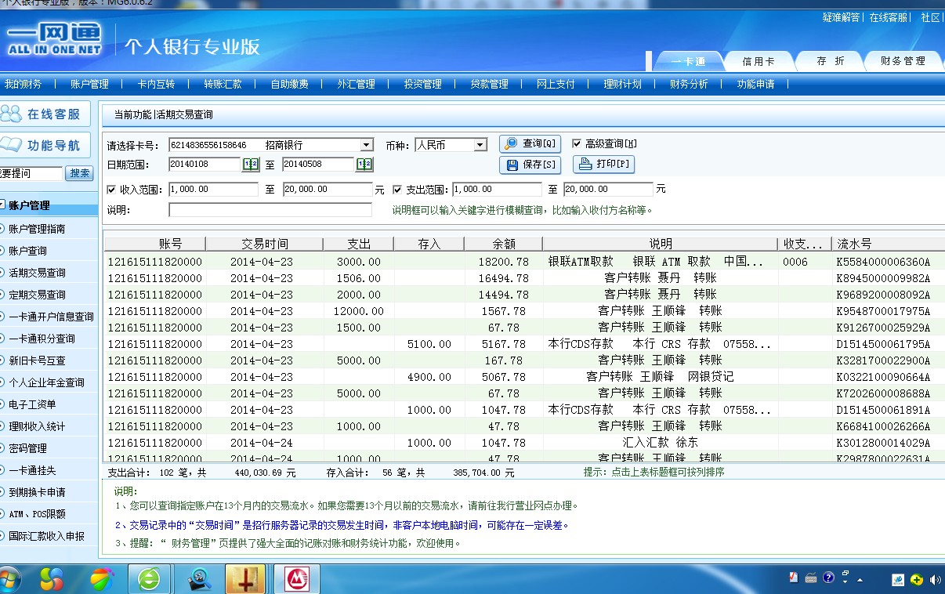The image size is (945, 594).
Task: Expand the card number dropdown
Action: click(x=367, y=145)
